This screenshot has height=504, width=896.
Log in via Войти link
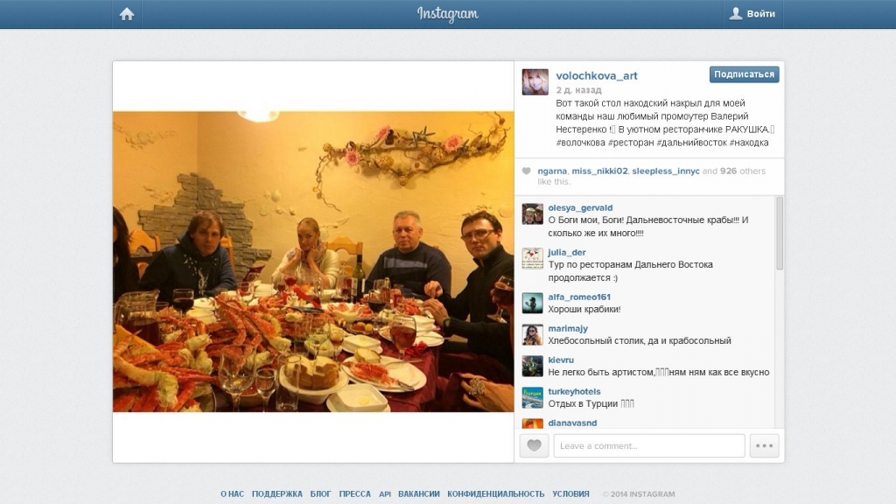(x=760, y=14)
